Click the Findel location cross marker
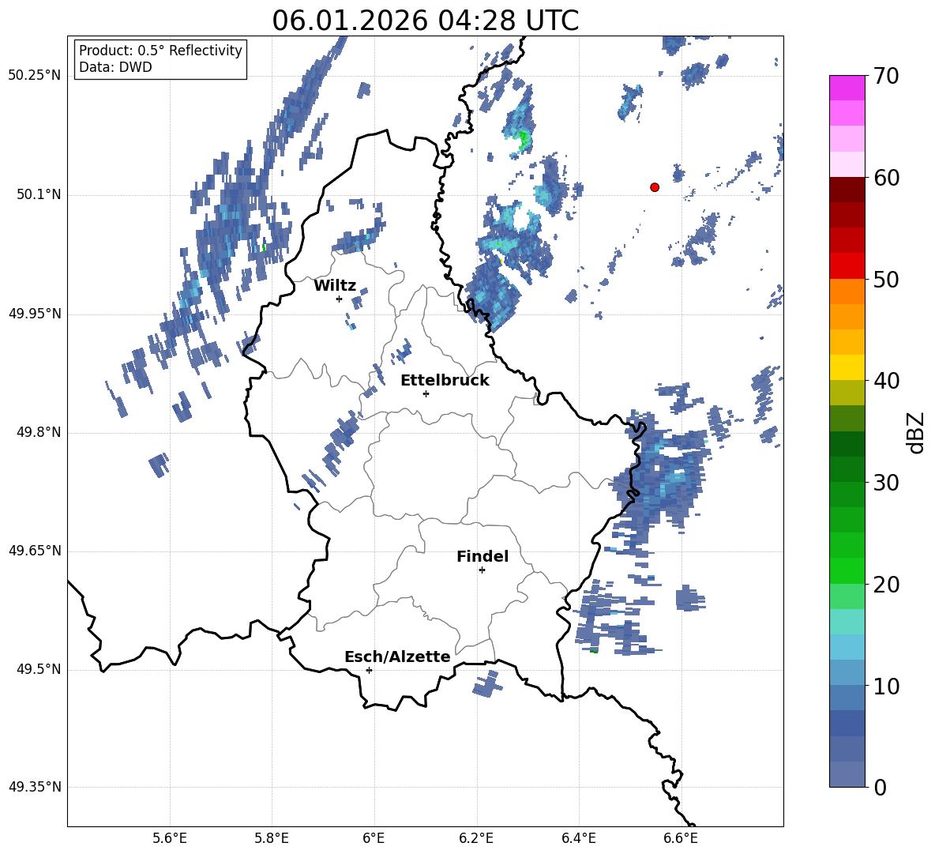This screenshot has width=935, height=854. click(482, 570)
